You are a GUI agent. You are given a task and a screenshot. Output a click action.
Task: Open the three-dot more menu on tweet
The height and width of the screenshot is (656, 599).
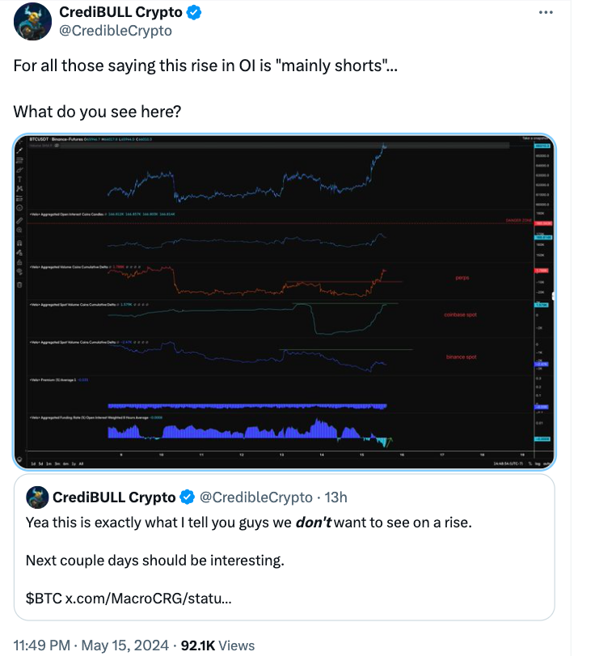point(546,13)
